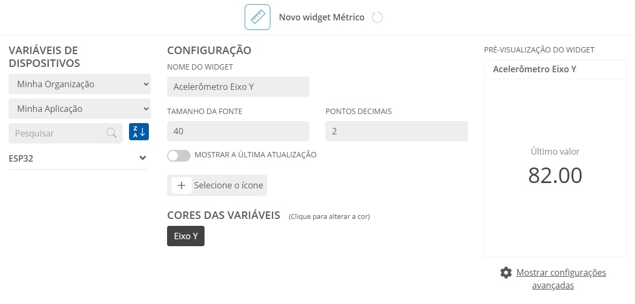Focus the Nome do Widget field
The width and height of the screenshot is (635, 304).
(238, 87)
